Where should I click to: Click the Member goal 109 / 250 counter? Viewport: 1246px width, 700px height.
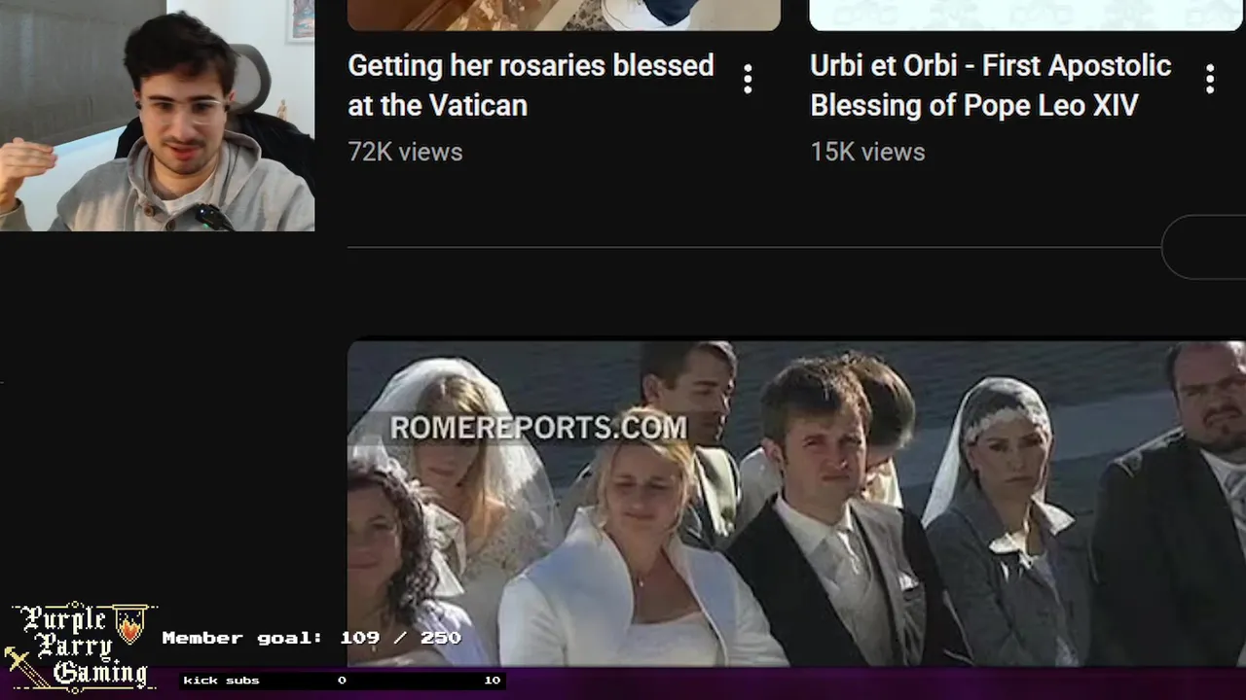click(x=311, y=638)
